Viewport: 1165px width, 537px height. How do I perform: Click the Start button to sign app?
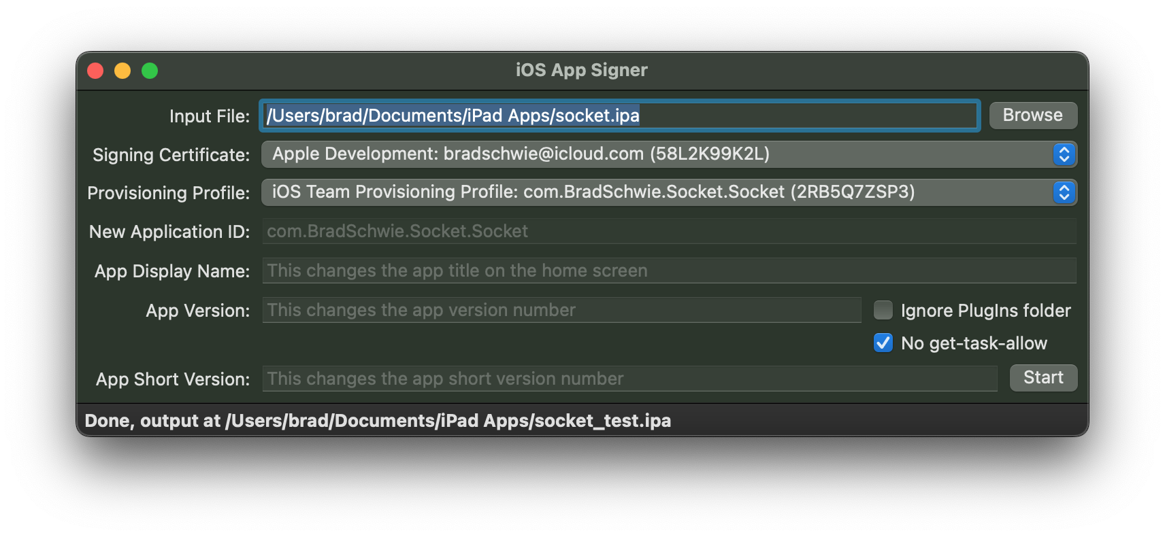[1043, 378]
